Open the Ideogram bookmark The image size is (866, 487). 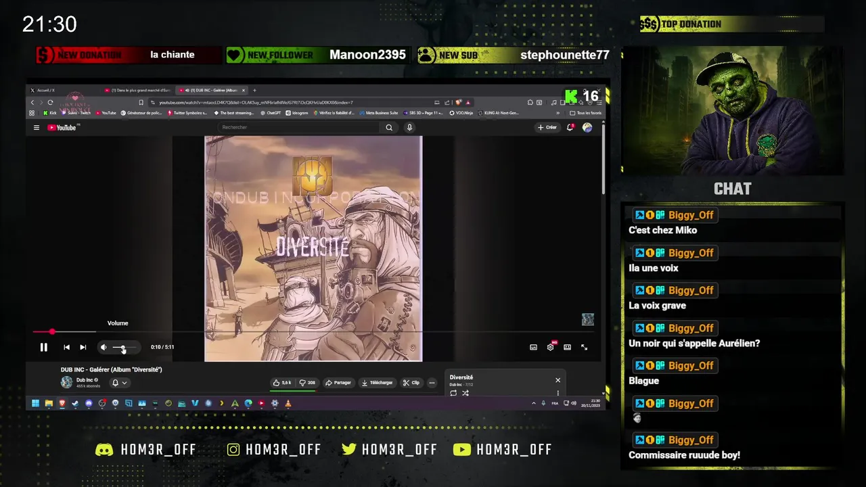pos(297,113)
